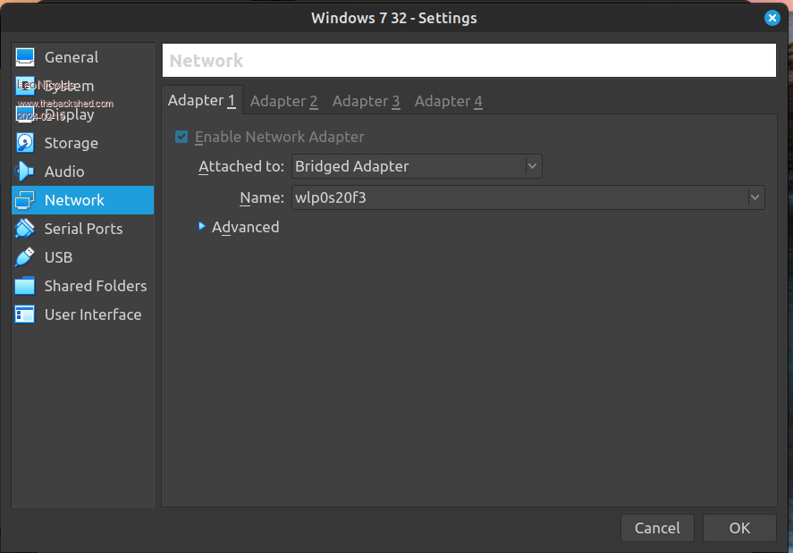
Task: Toggle Enable Network Adapter checkbox
Action: tap(181, 137)
